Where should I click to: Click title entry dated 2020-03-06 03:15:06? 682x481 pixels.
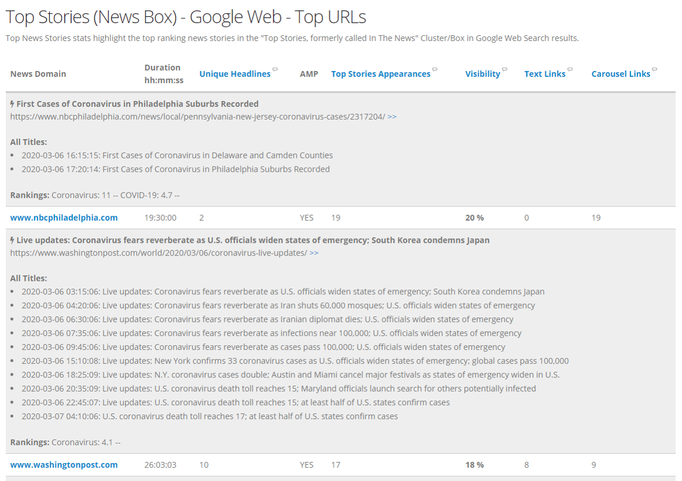[283, 292]
